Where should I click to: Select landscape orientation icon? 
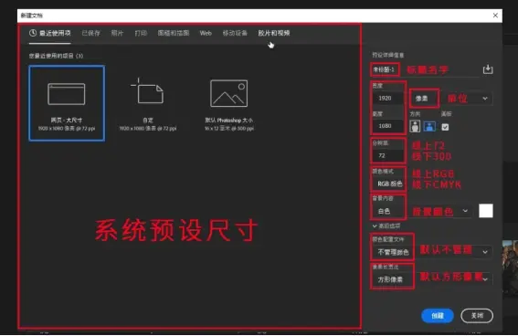tap(429, 126)
